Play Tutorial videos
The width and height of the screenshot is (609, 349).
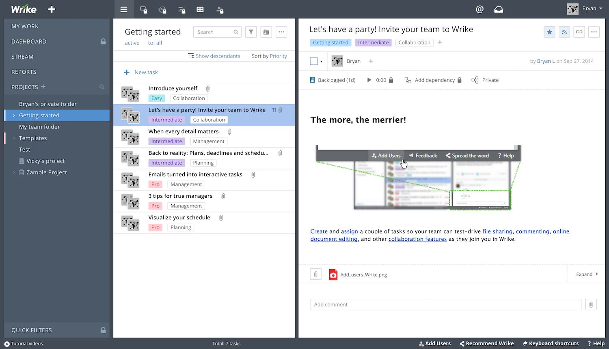(x=24, y=344)
